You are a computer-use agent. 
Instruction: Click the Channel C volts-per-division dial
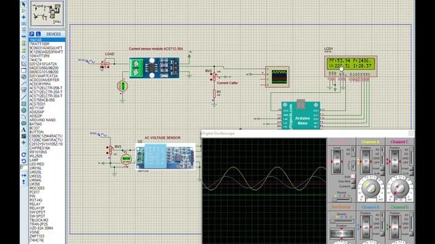pos(400,188)
